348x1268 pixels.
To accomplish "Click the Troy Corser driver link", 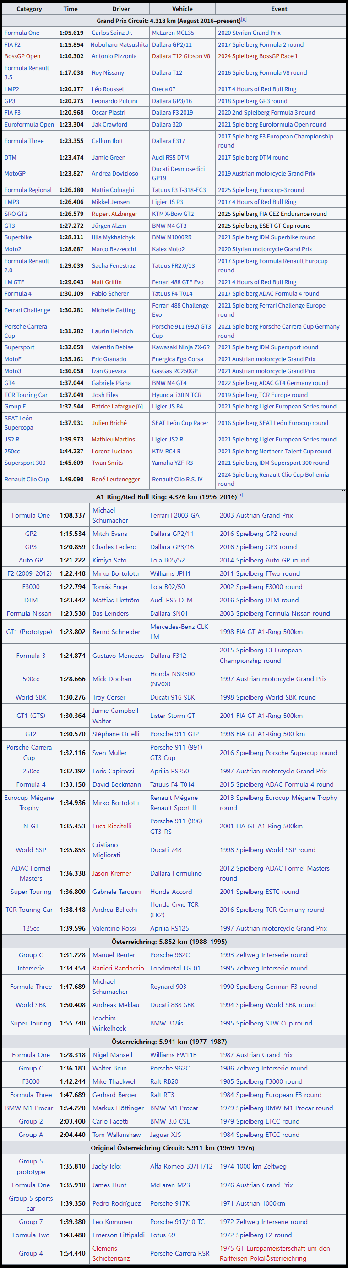I will (x=109, y=698).
